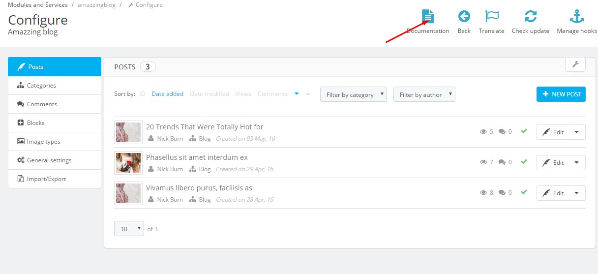Click comments bubble icon on 'Vivamus libero purus' row

point(502,193)
